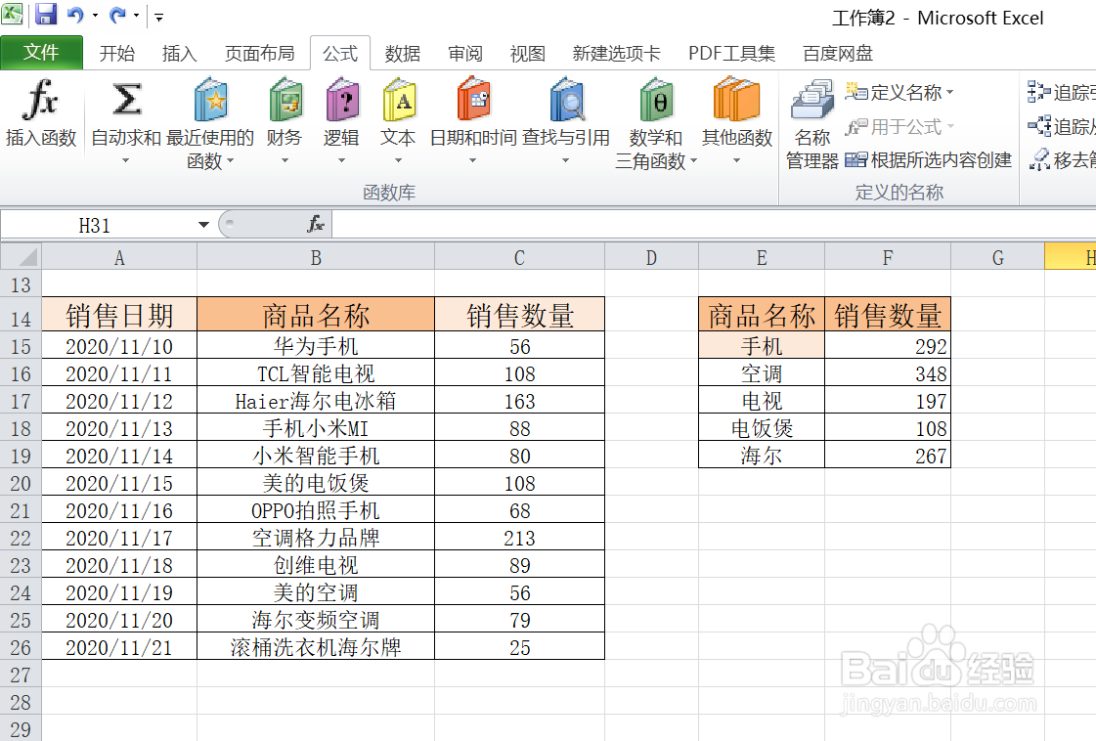Select cell with 电饭煲 in column E
This screenshot has height=741, width=1096.
pyautogui.click(x=762, y=428)
